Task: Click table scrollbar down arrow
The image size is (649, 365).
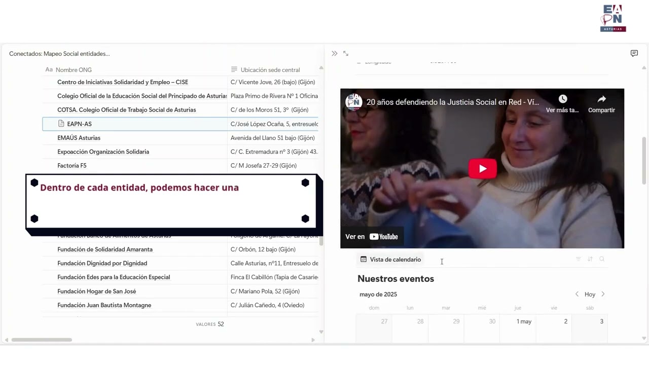Action: 321,332
